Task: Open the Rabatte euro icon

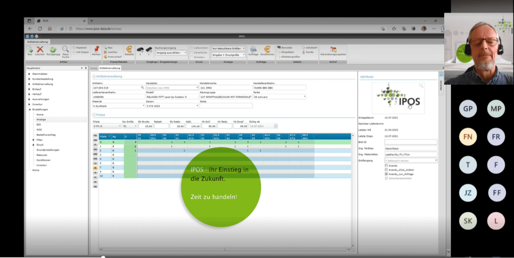Action: 129,49
